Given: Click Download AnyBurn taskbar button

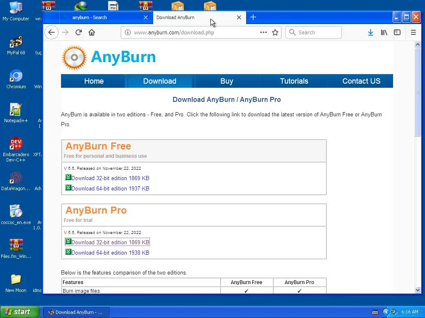Looking at the screenshot, I should pyautogui.click(x=76, y=312).
